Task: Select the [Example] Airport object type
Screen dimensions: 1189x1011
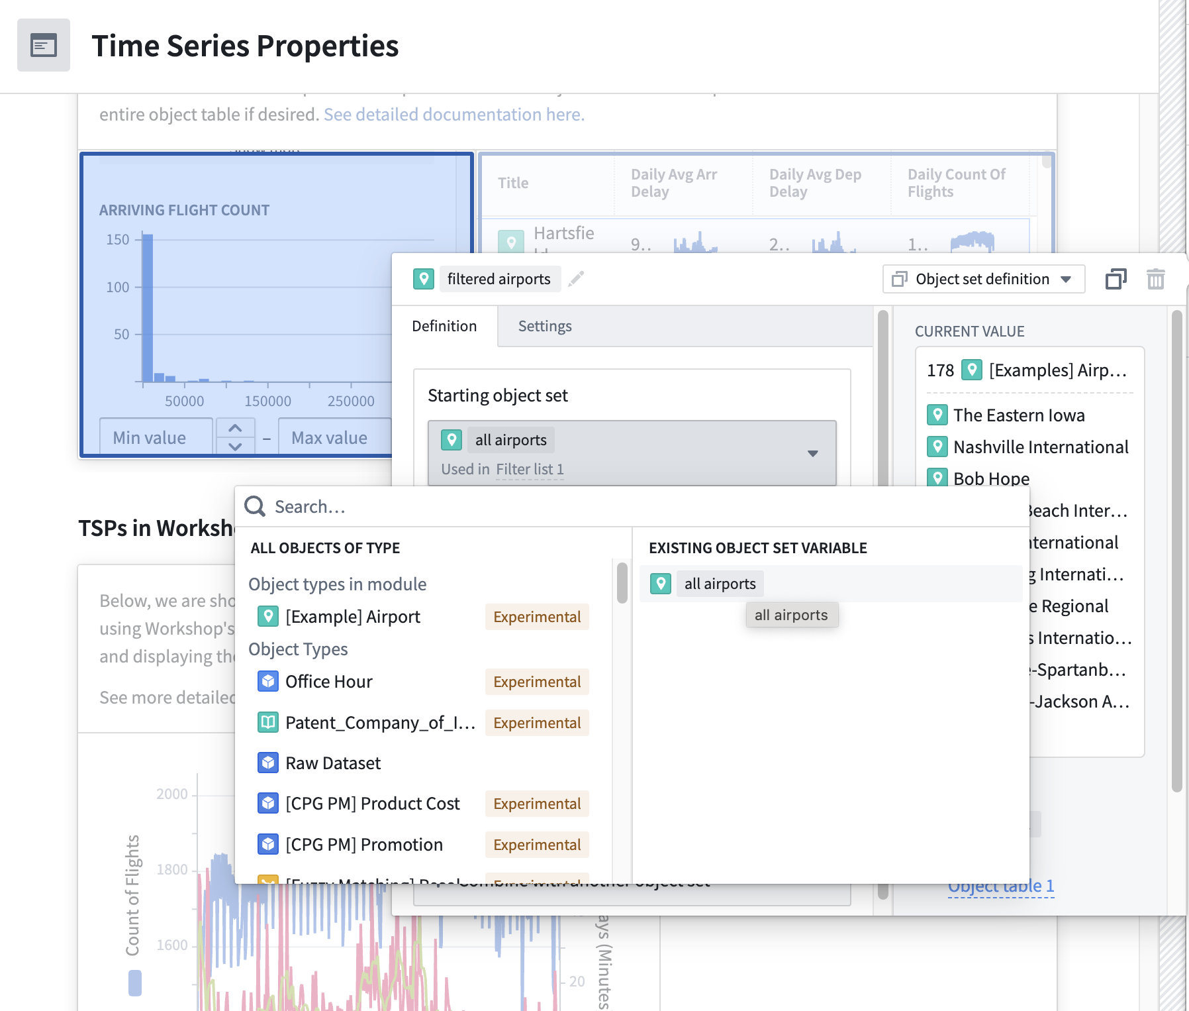Action: tap(352, 617)
